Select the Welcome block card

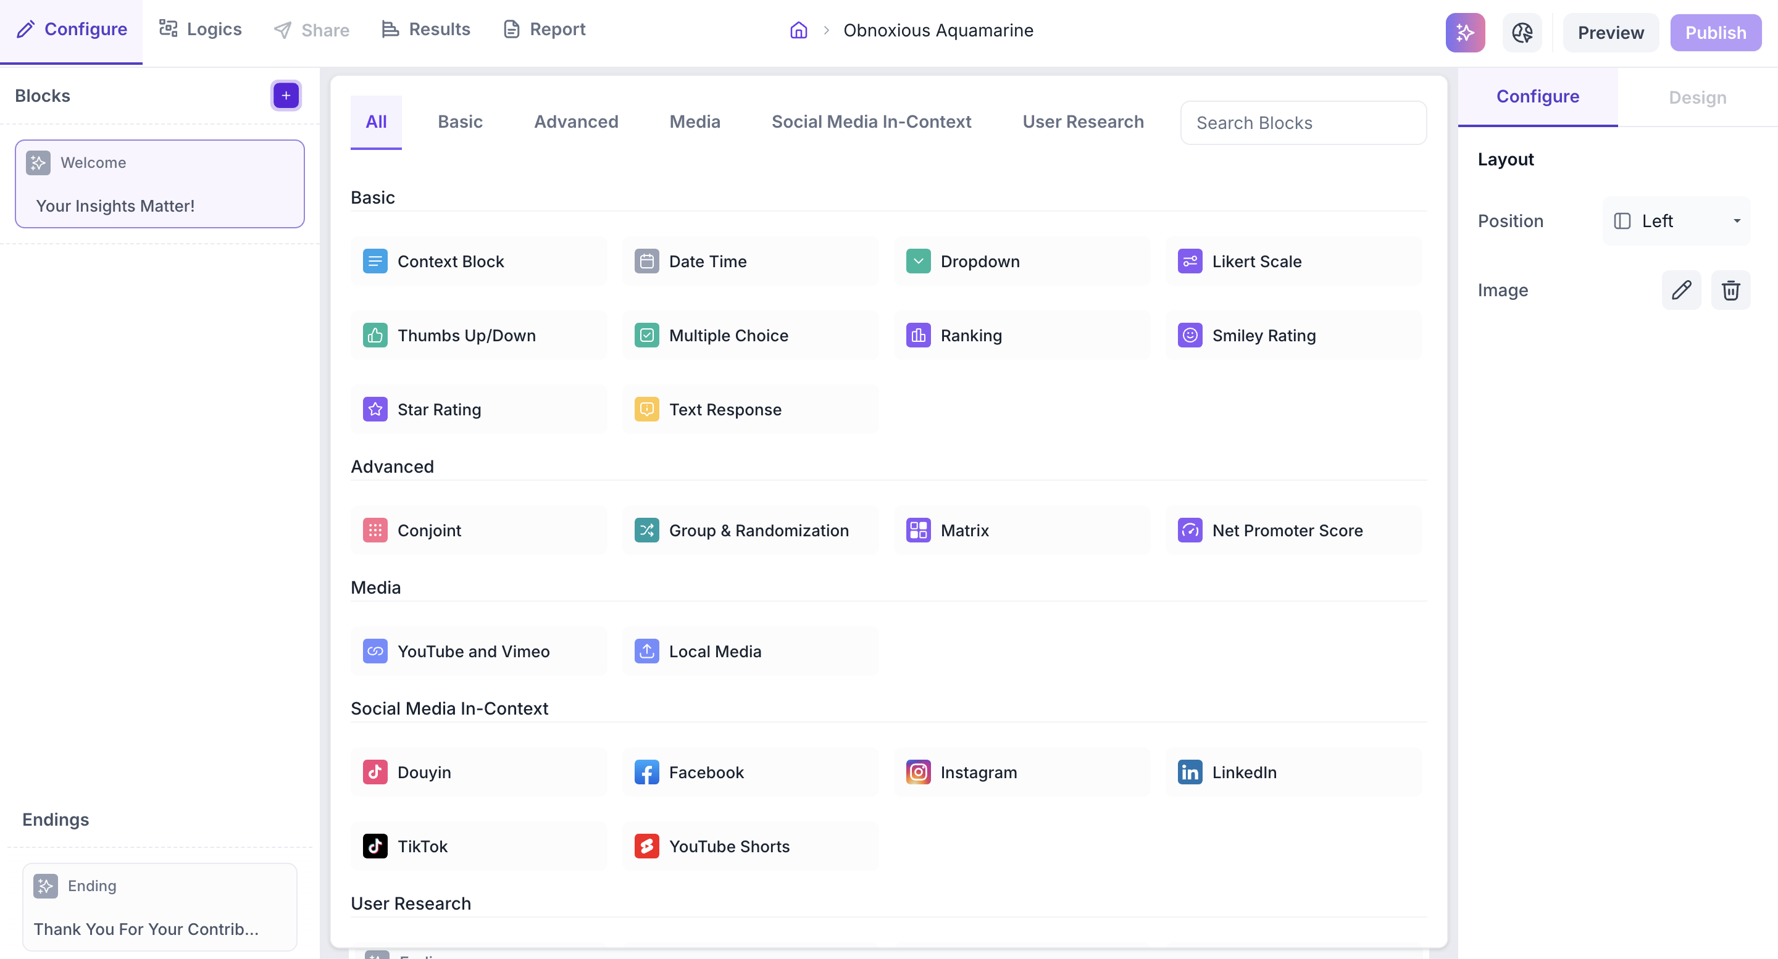click(x=159, y=183)
